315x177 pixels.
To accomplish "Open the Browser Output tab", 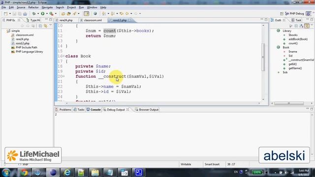I will pos(147,110).
